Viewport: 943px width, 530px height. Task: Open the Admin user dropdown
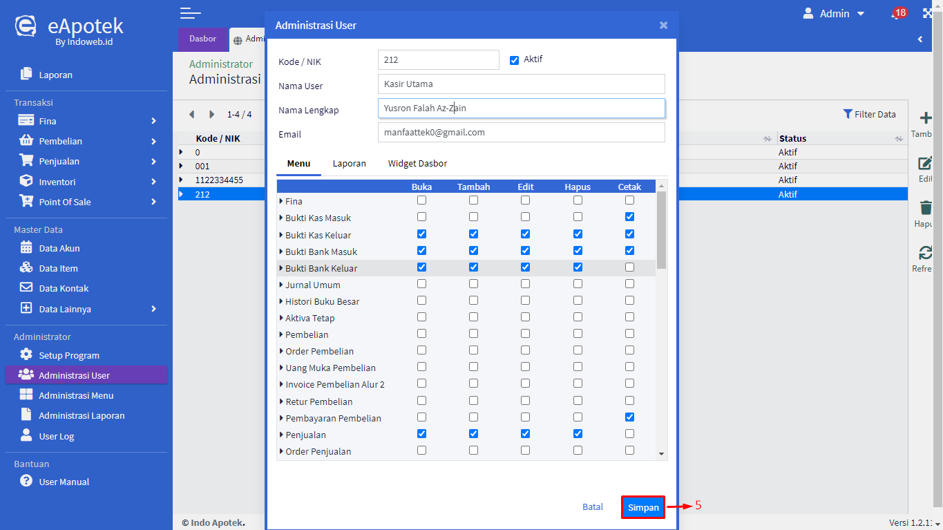click(x=834, y=14)
